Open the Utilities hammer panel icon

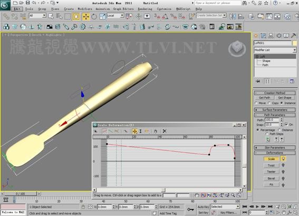294,36
